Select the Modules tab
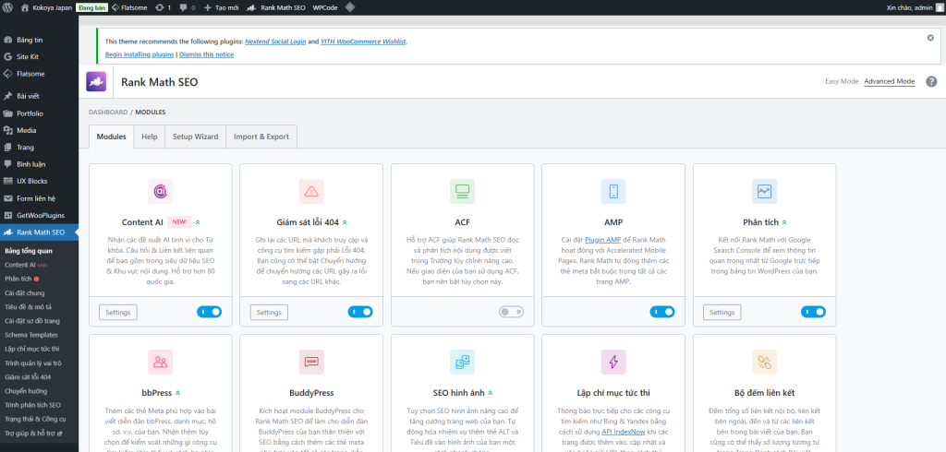The width and height of the screenshot is (946, 452). click(x=111, y=137)
